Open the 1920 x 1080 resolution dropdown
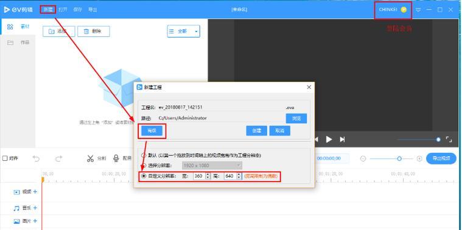The width and height of the screenshot is (462, 230). 212,166
